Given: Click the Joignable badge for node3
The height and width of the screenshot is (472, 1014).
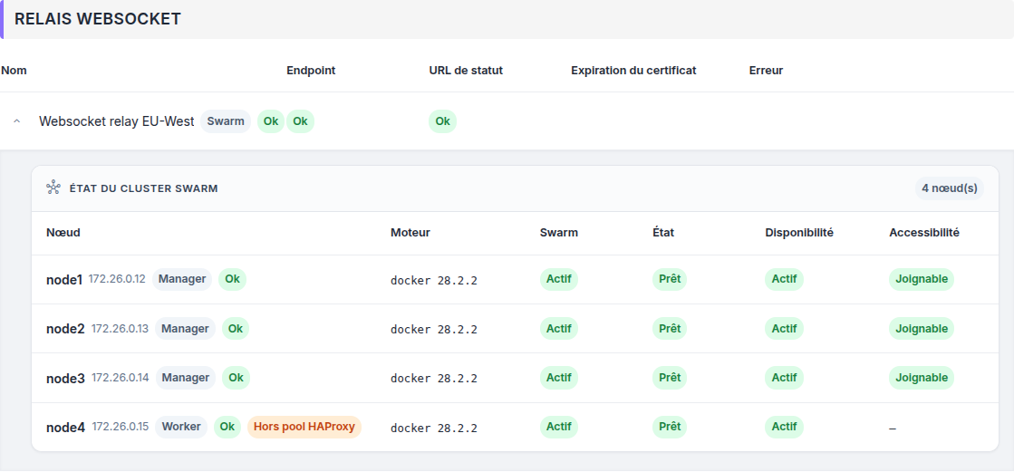Looking at the screenshot, I should (922, 378).
